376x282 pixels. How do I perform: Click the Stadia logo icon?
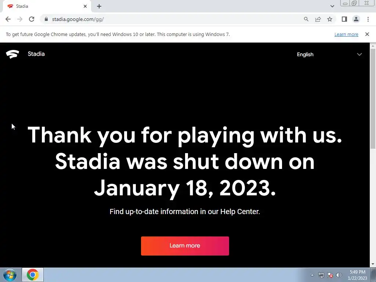coord(12,54)
